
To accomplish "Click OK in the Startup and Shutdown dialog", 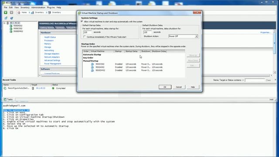I will (165, 87).
